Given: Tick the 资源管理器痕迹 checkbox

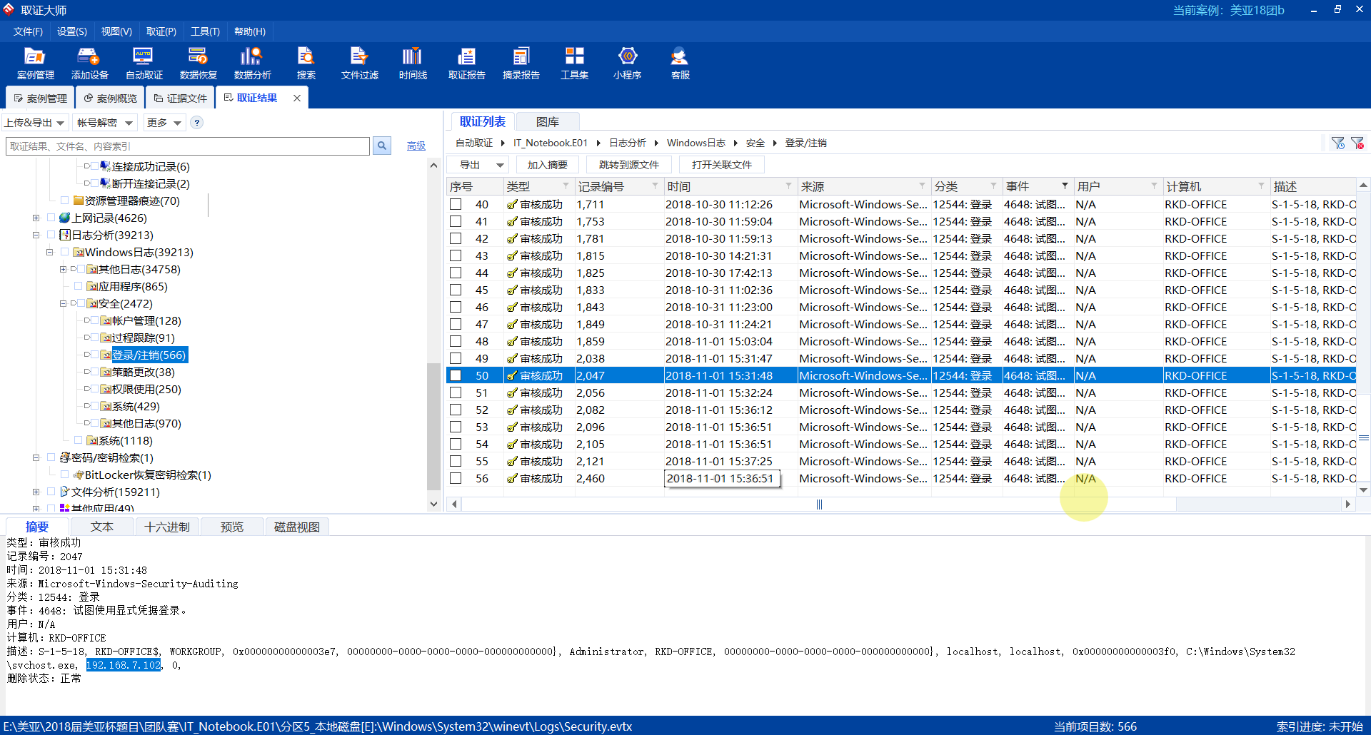Looking at the screenshot, I should (x=65, y=201).
